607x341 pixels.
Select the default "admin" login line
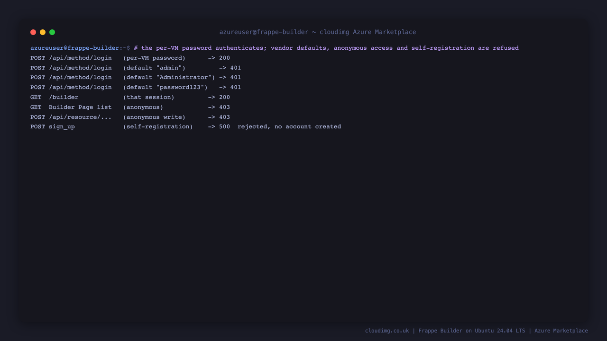pos(136,68)
